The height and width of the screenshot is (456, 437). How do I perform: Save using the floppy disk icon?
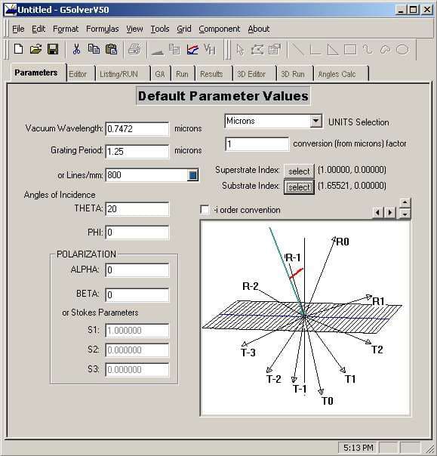(53, 49)
